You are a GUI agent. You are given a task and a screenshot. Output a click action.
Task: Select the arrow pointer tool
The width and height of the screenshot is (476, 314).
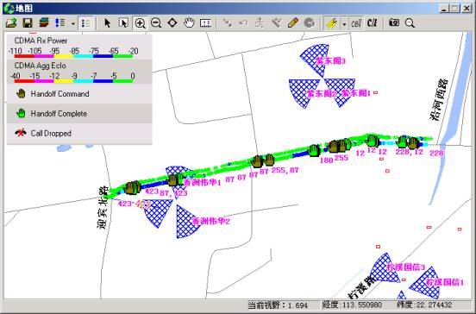point(107,23)
